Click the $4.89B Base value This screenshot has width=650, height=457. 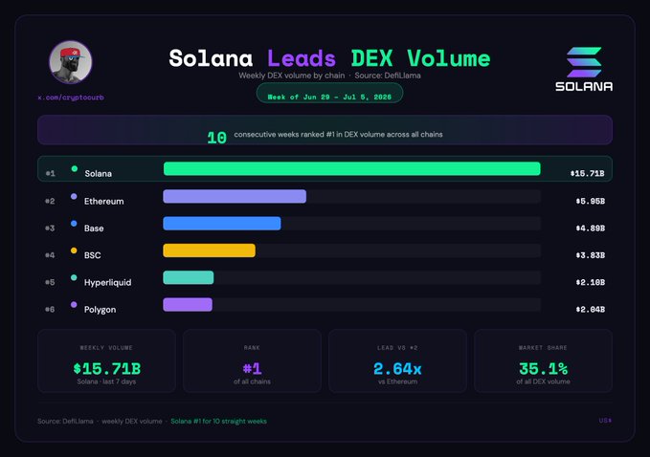591,228
